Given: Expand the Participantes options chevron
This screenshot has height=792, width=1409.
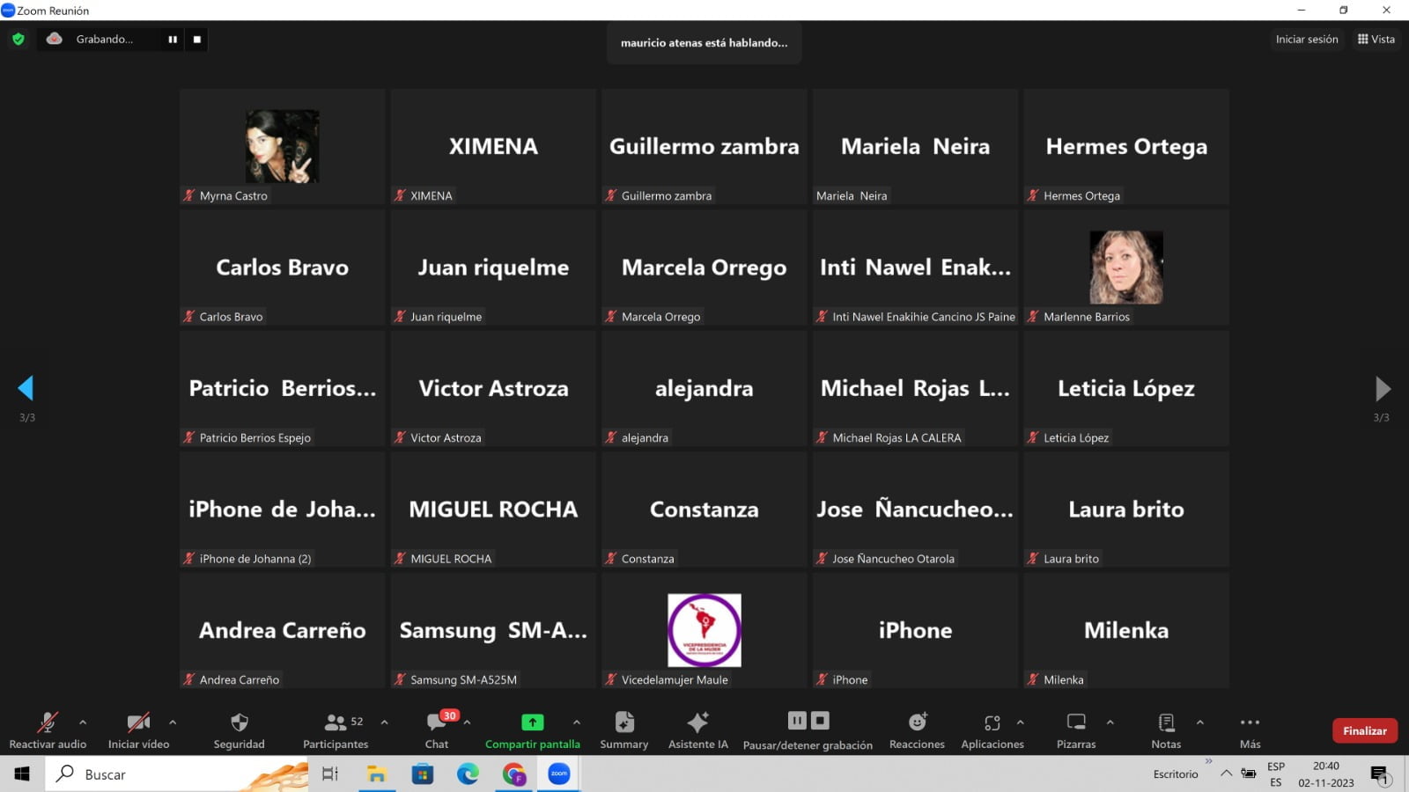Looking at the screenshot, I should click(384, 722).
